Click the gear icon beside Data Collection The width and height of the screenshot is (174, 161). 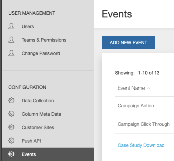pyautogui.click(x=11, y=100)
